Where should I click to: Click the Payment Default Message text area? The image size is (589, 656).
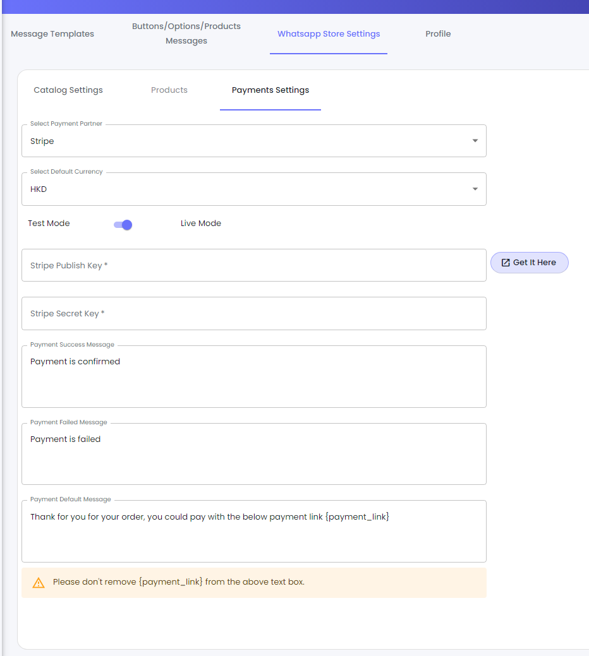coord(253,532)
